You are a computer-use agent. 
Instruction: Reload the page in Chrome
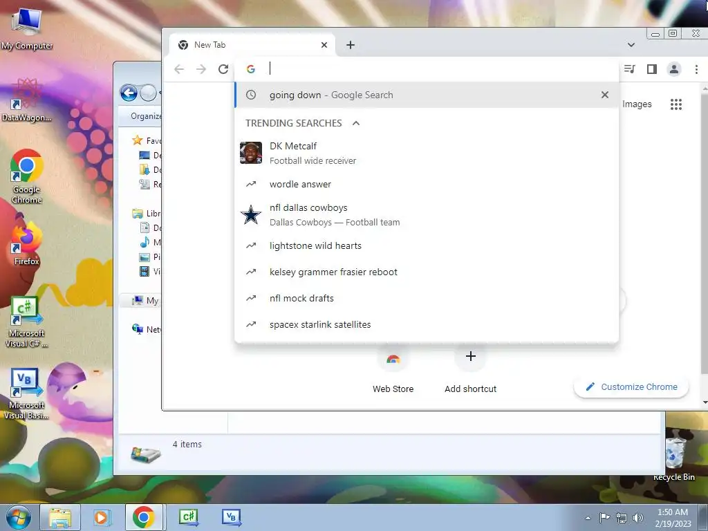coord(223,69)
